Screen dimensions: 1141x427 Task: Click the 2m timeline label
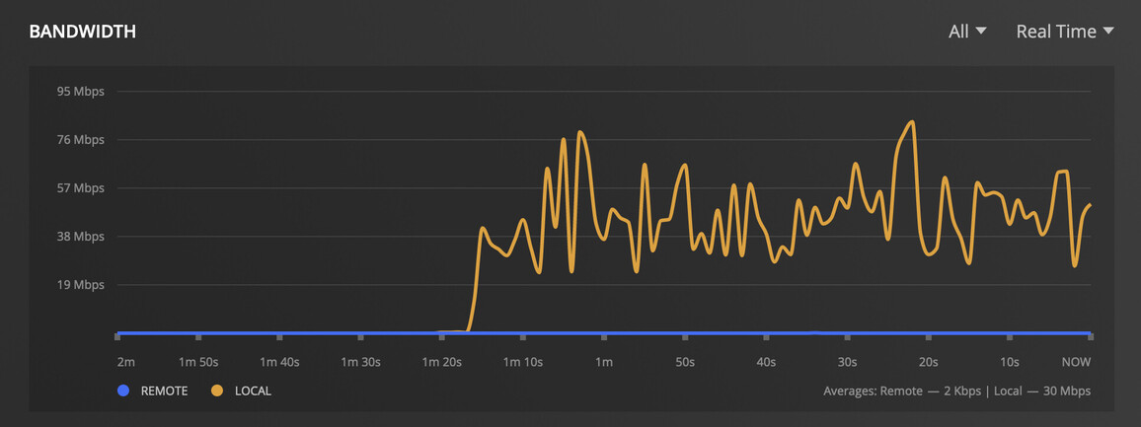(x=125, y=362)
